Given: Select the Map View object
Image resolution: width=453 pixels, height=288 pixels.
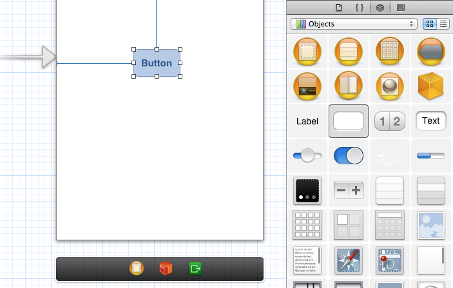Looking at the screenshot, I should click(x=390, y=260).
